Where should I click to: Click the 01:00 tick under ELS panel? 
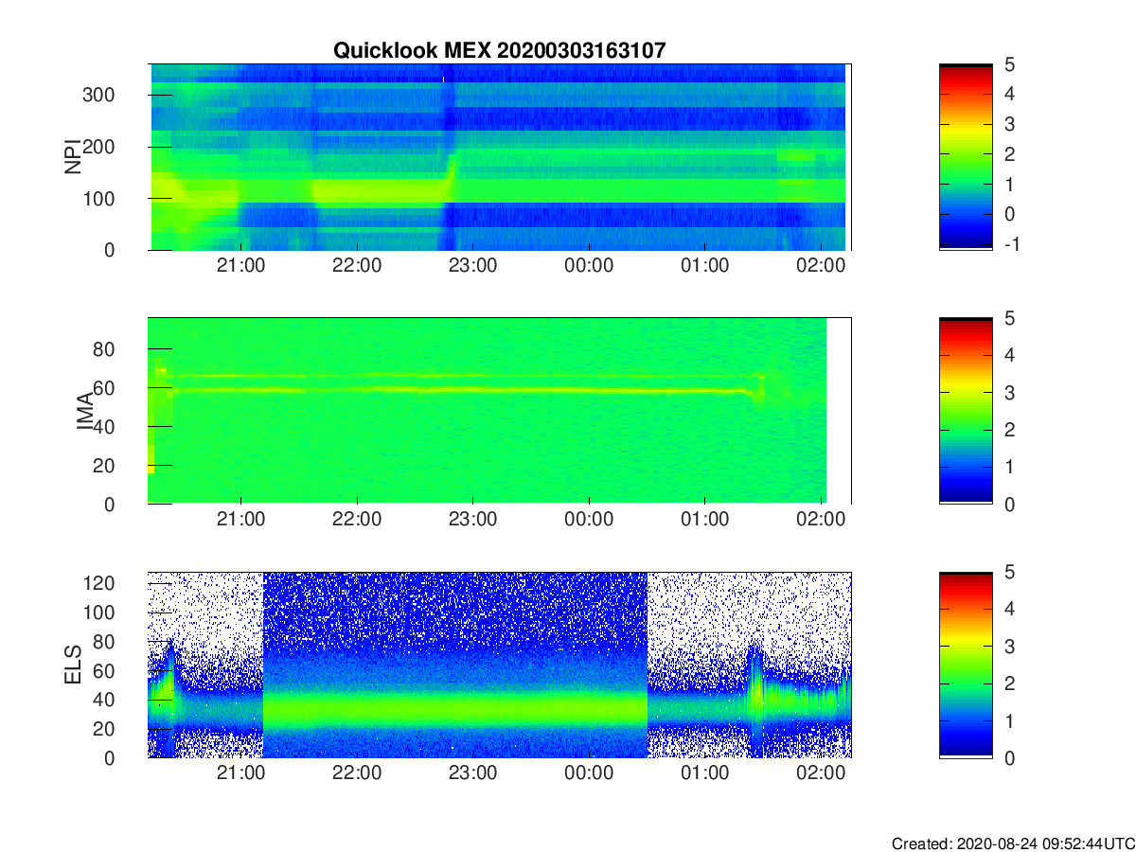tap(704, 773)
